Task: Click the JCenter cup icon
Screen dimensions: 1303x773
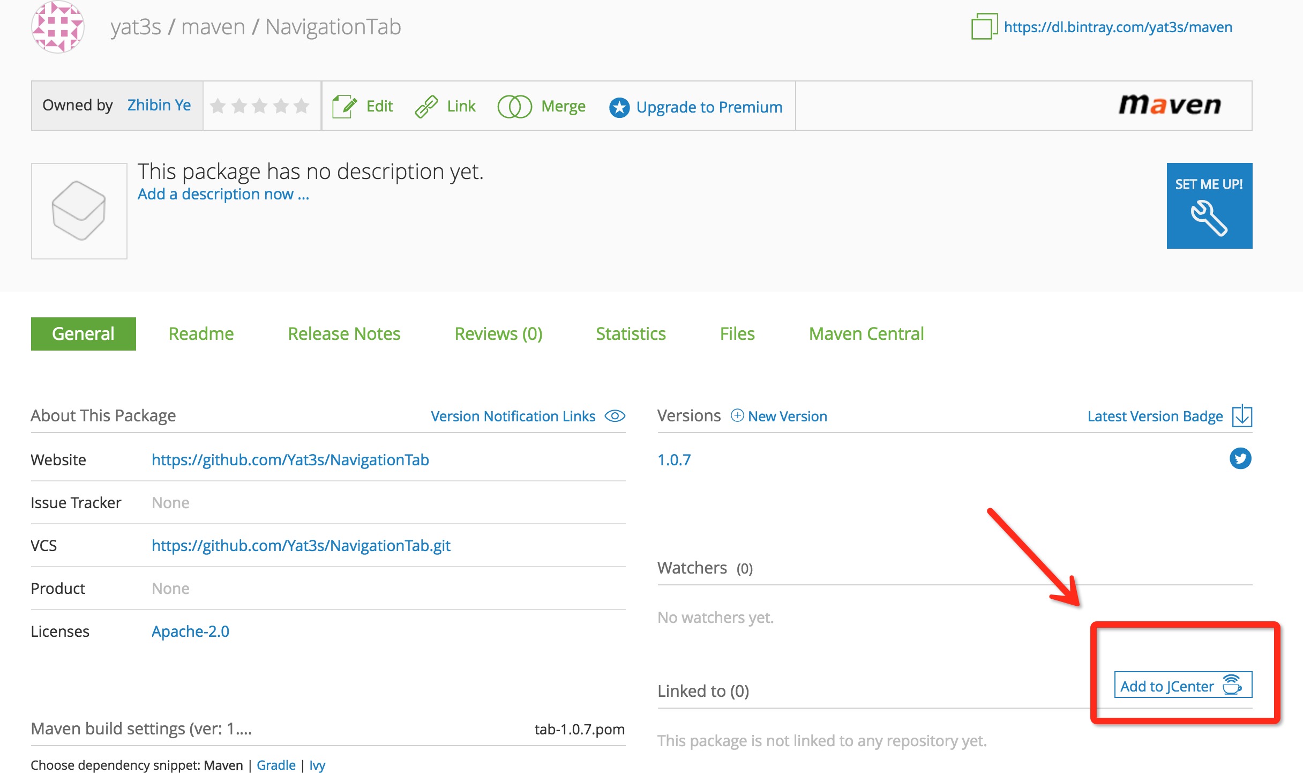Action: pyautogui.click(x=1232, y=685)
